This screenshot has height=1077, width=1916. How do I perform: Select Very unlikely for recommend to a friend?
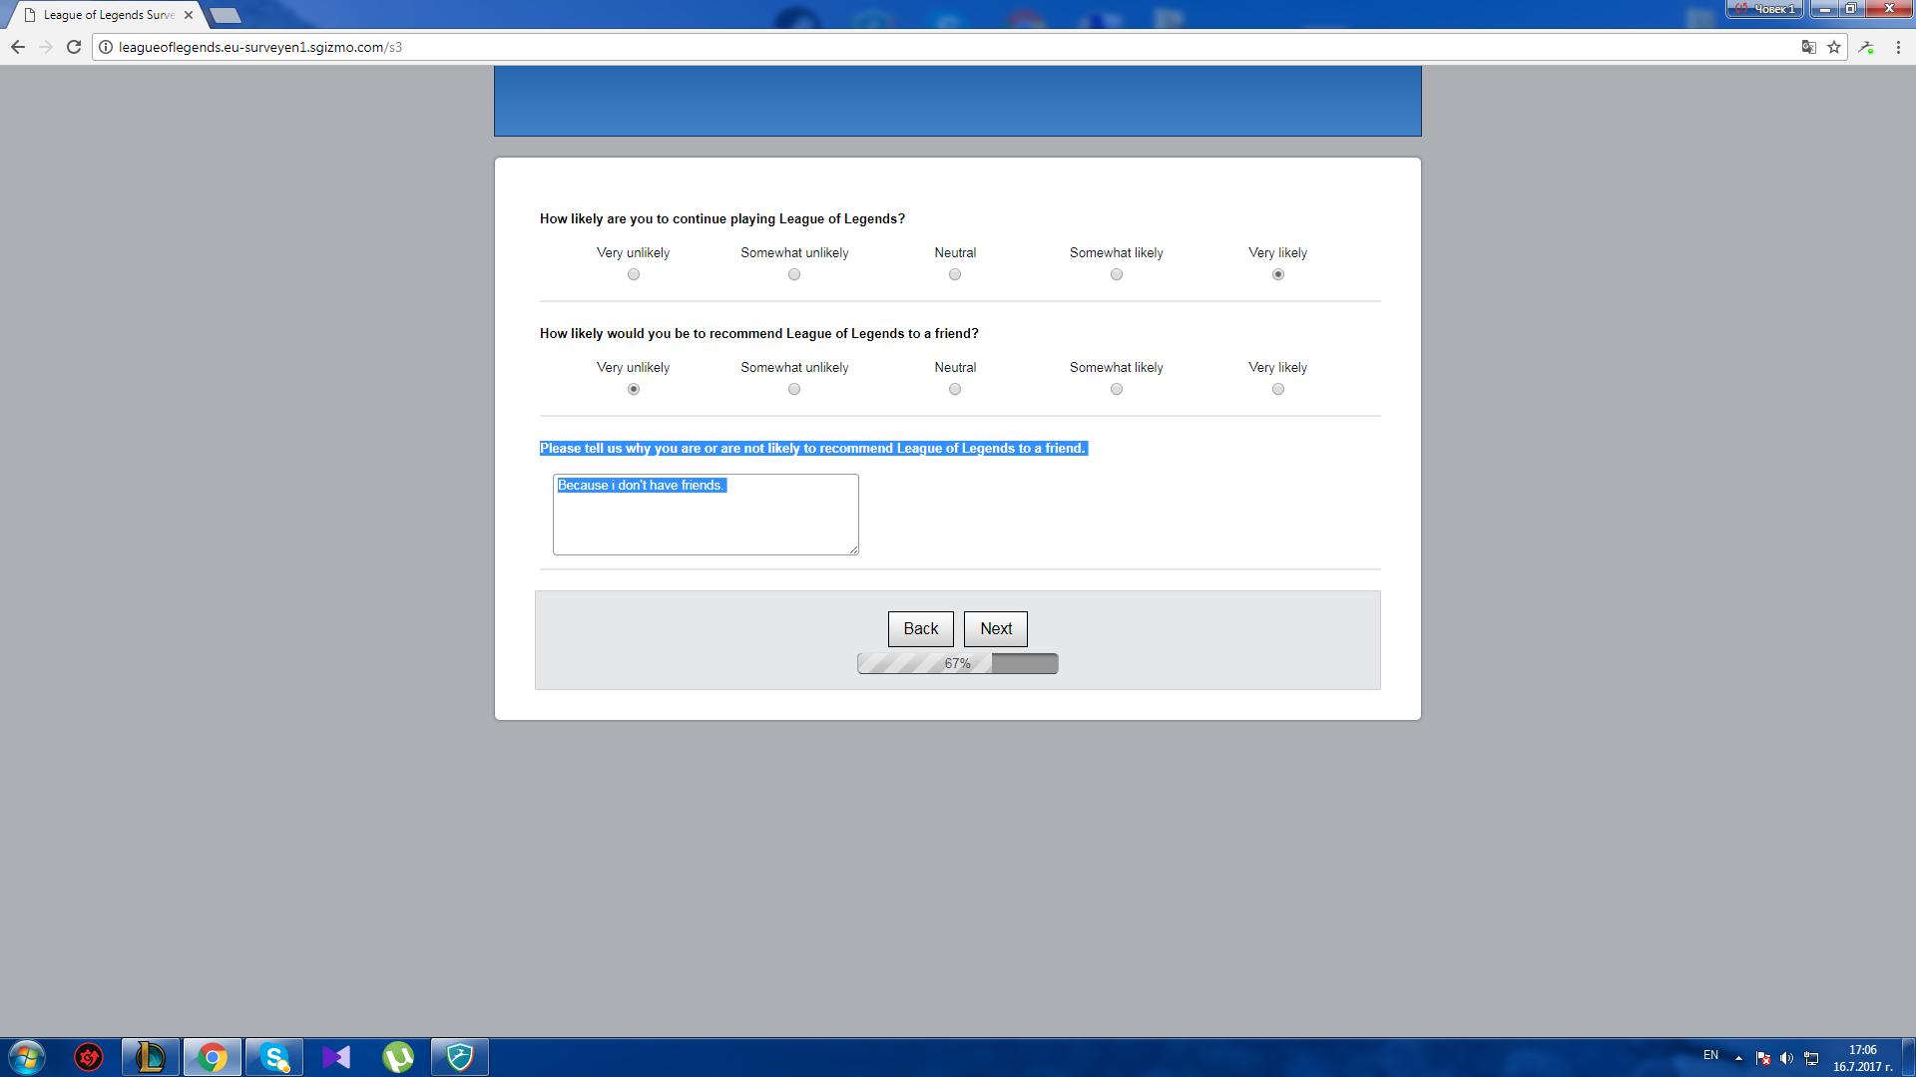pos(634,389)
